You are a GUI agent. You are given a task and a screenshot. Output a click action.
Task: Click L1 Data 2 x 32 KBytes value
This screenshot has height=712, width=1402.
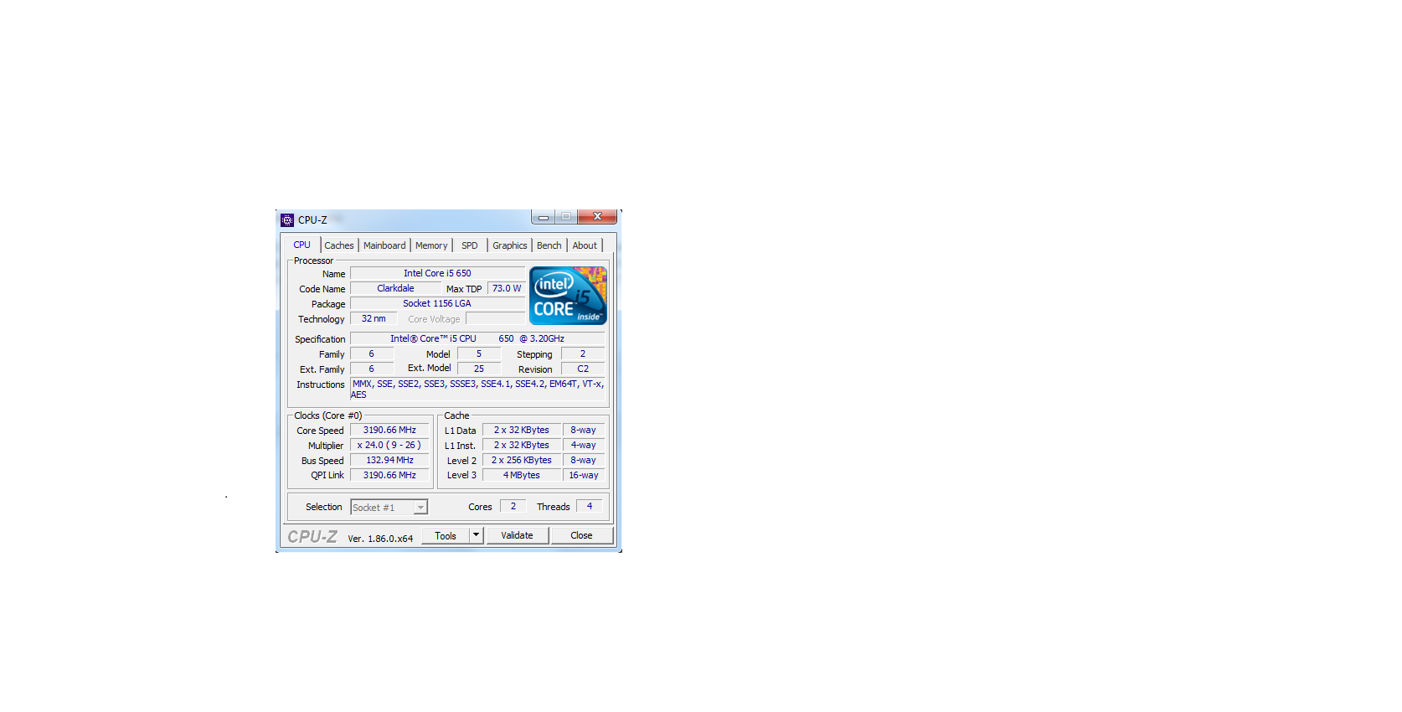click(522, 430)
